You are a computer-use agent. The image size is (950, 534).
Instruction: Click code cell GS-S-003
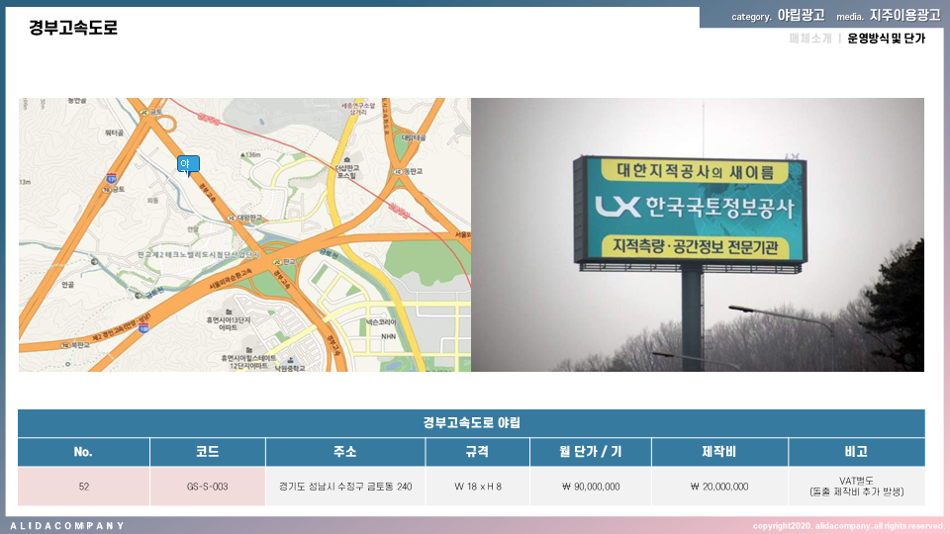[x=207, y=487]
